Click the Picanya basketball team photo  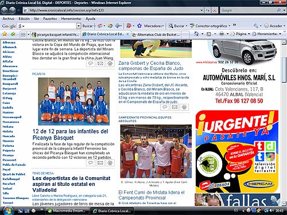coord(74,101)
